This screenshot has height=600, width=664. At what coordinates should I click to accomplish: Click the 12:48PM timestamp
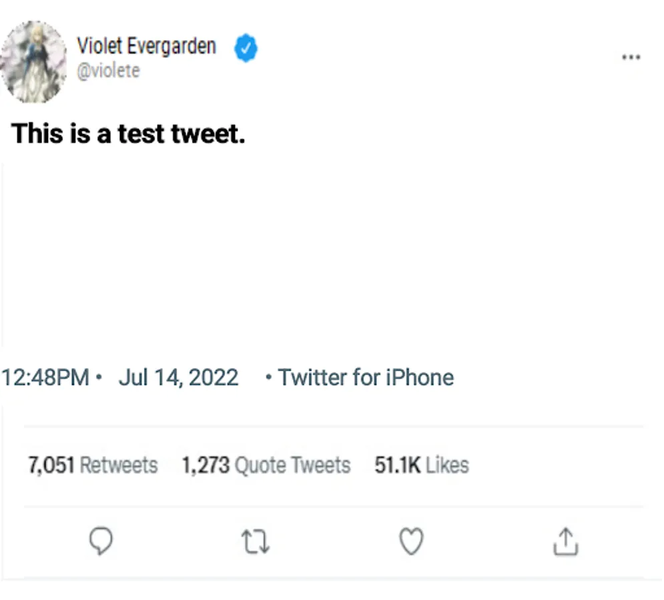45,377
